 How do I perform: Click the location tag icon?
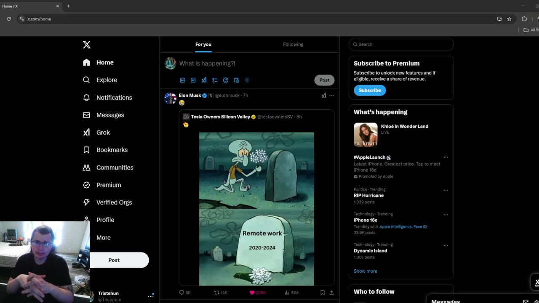click(x=247, y=80)
